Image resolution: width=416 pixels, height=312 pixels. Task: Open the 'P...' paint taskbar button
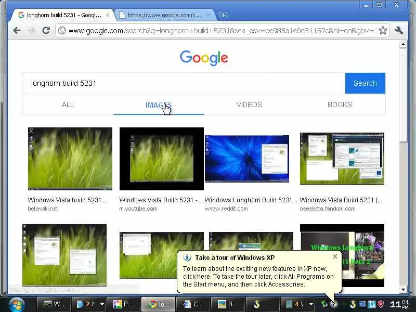click(x=123, y=304)
